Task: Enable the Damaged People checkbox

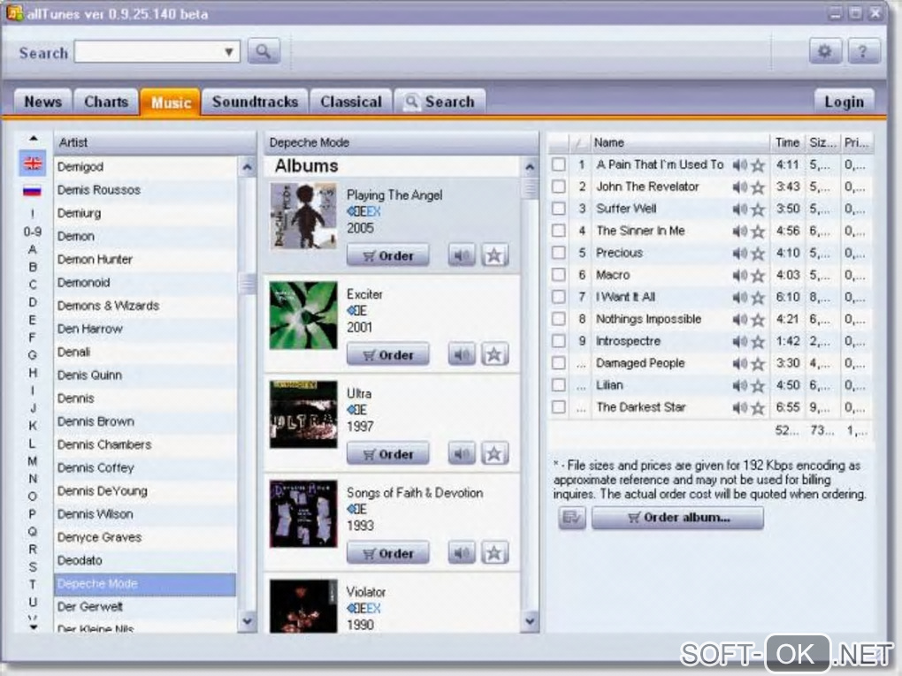Action: click(558, 362)
